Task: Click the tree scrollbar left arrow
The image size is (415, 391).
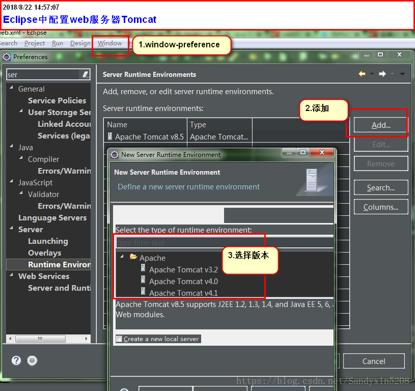Action: tap(10, 339)
